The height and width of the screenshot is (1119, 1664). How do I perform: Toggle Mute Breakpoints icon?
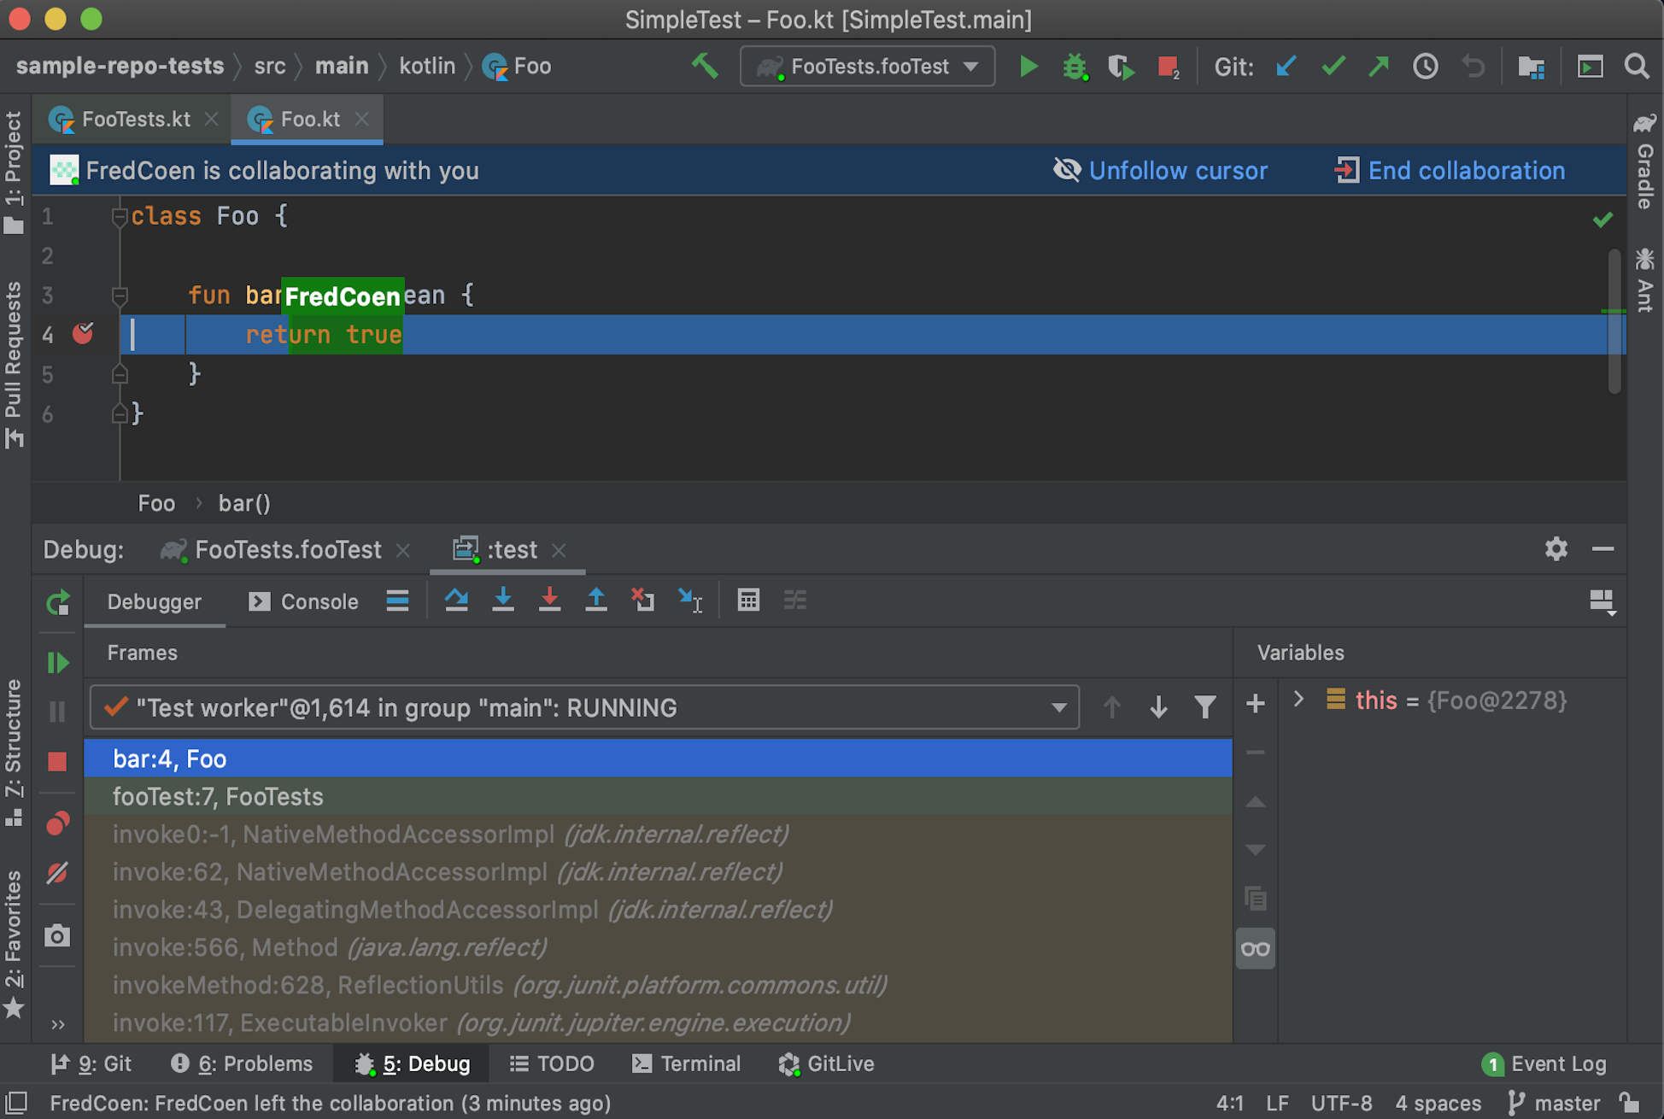pos(57,873)
